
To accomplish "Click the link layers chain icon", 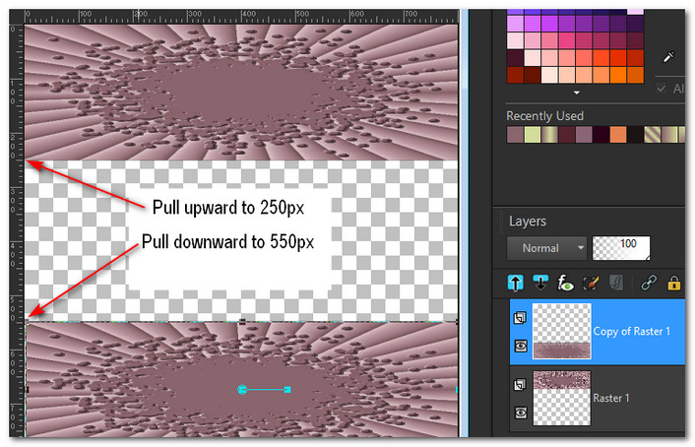I will coord(649,284).
